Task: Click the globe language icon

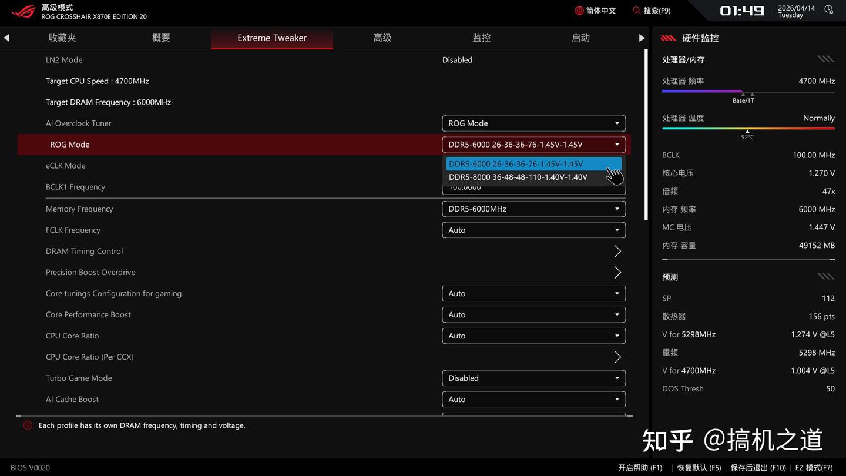Action: [x=579, y=11]
